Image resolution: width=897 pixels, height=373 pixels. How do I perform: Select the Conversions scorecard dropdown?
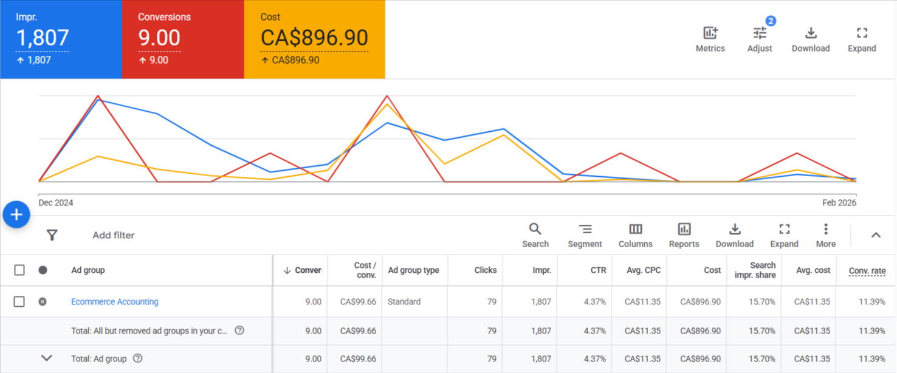coord(183,39)
